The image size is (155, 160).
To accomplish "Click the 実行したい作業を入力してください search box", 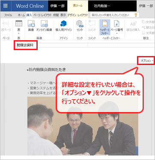I will pyautogui.click(x=112, y=15).
